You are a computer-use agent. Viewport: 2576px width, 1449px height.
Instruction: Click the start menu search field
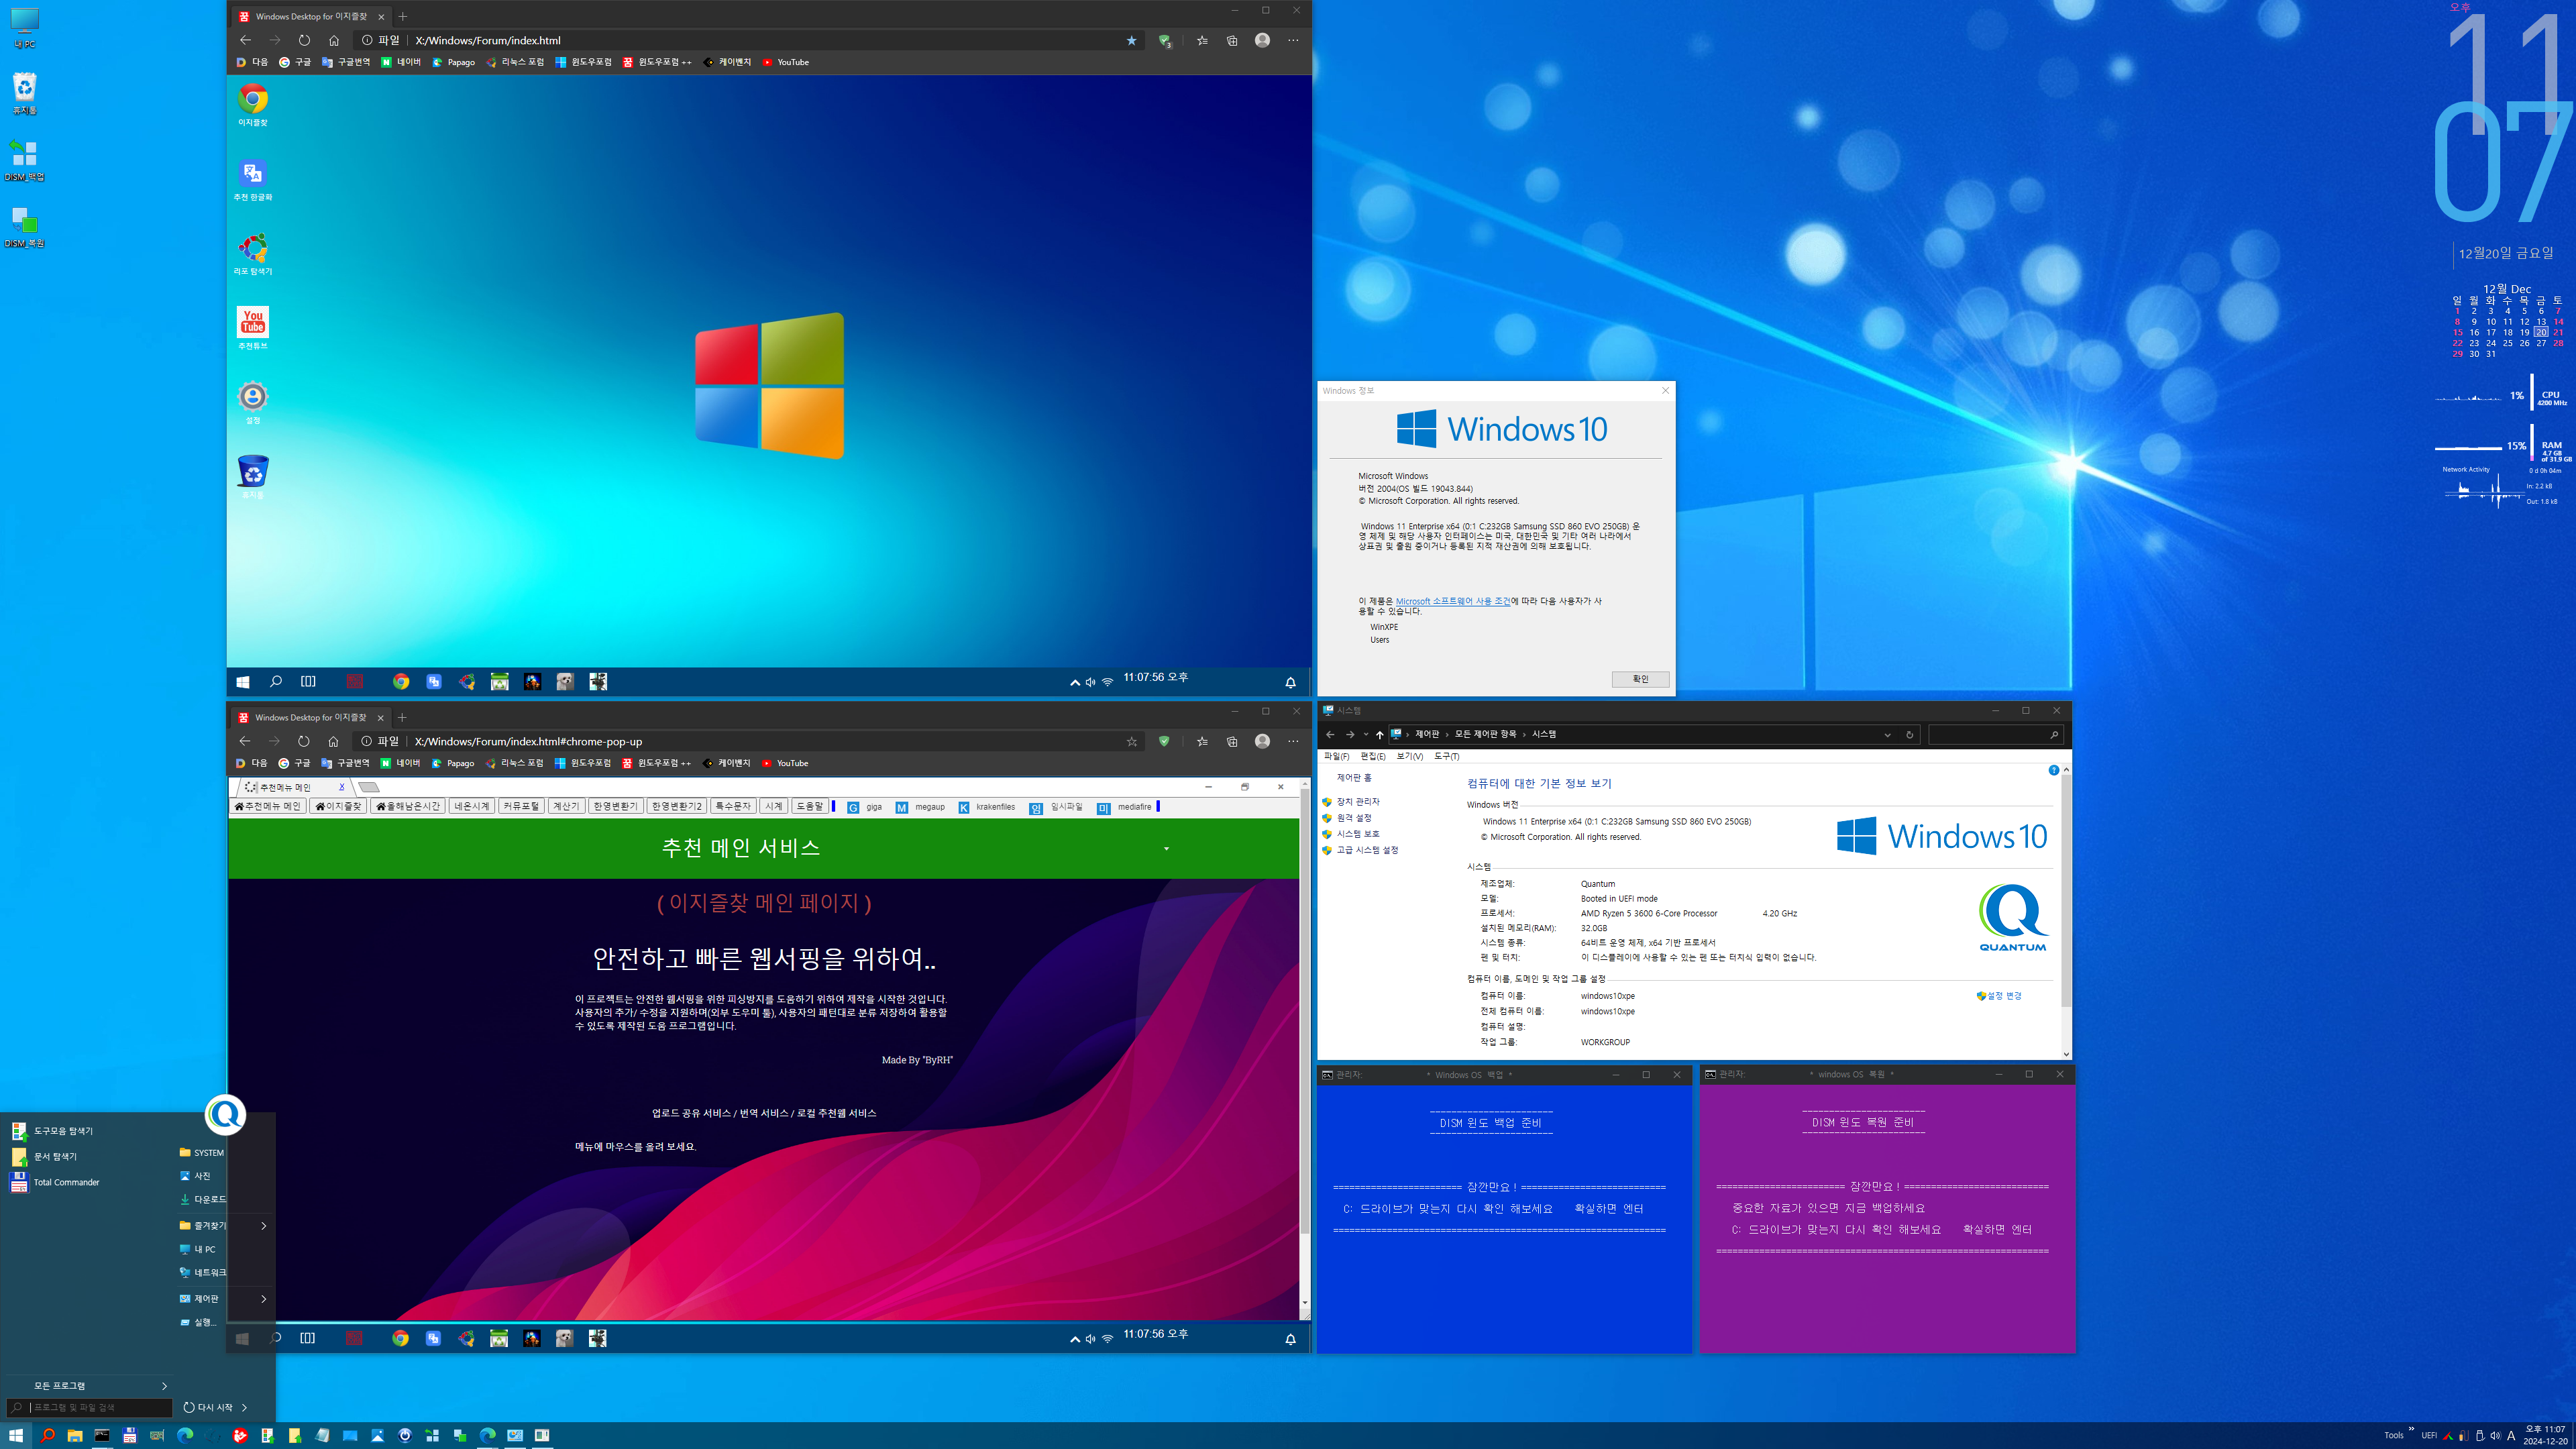[x=90, y=1407]
